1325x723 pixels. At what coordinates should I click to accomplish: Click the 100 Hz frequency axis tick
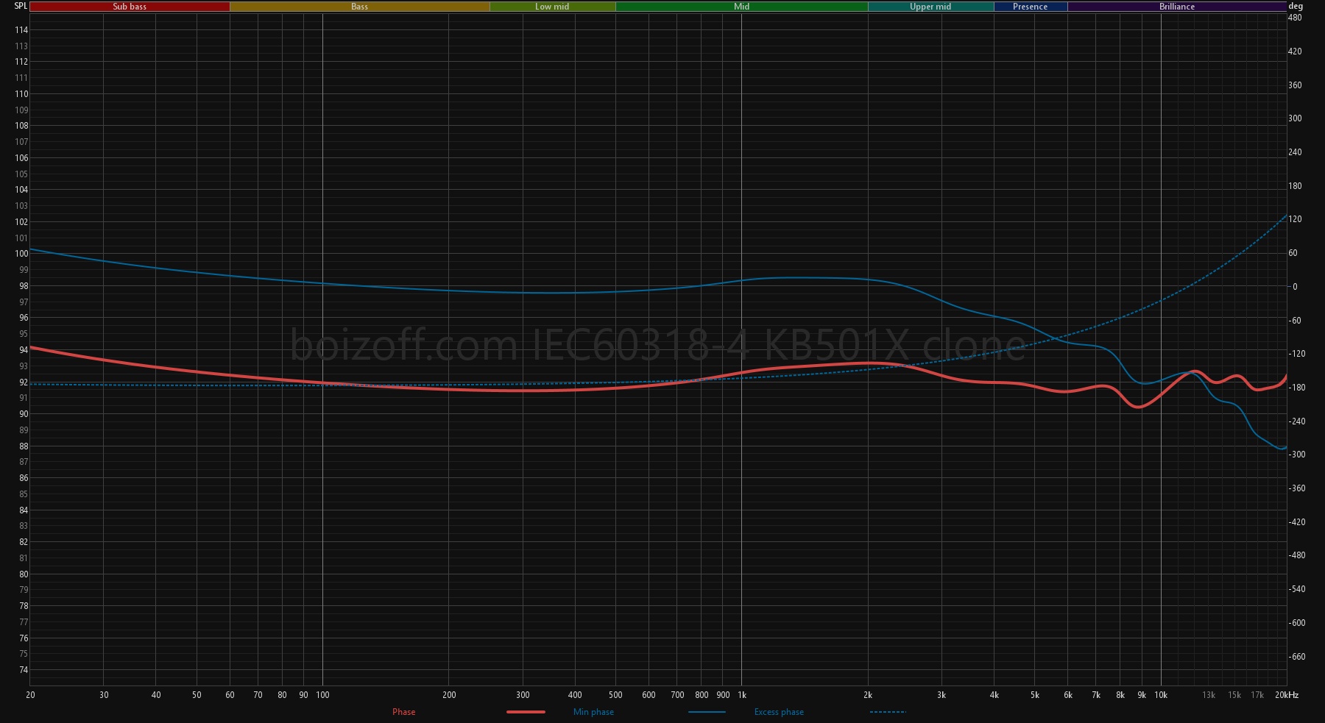(322, 695)
